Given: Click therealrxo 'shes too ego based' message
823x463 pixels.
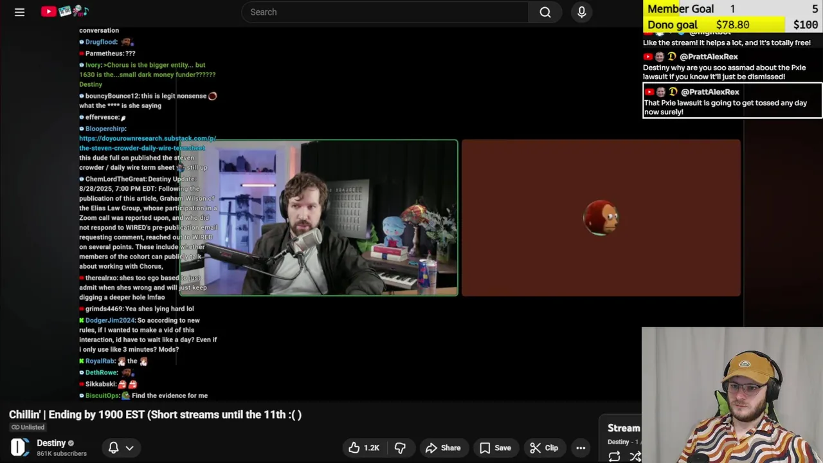Looking at the screenshot, I should [x=143, y=287].
